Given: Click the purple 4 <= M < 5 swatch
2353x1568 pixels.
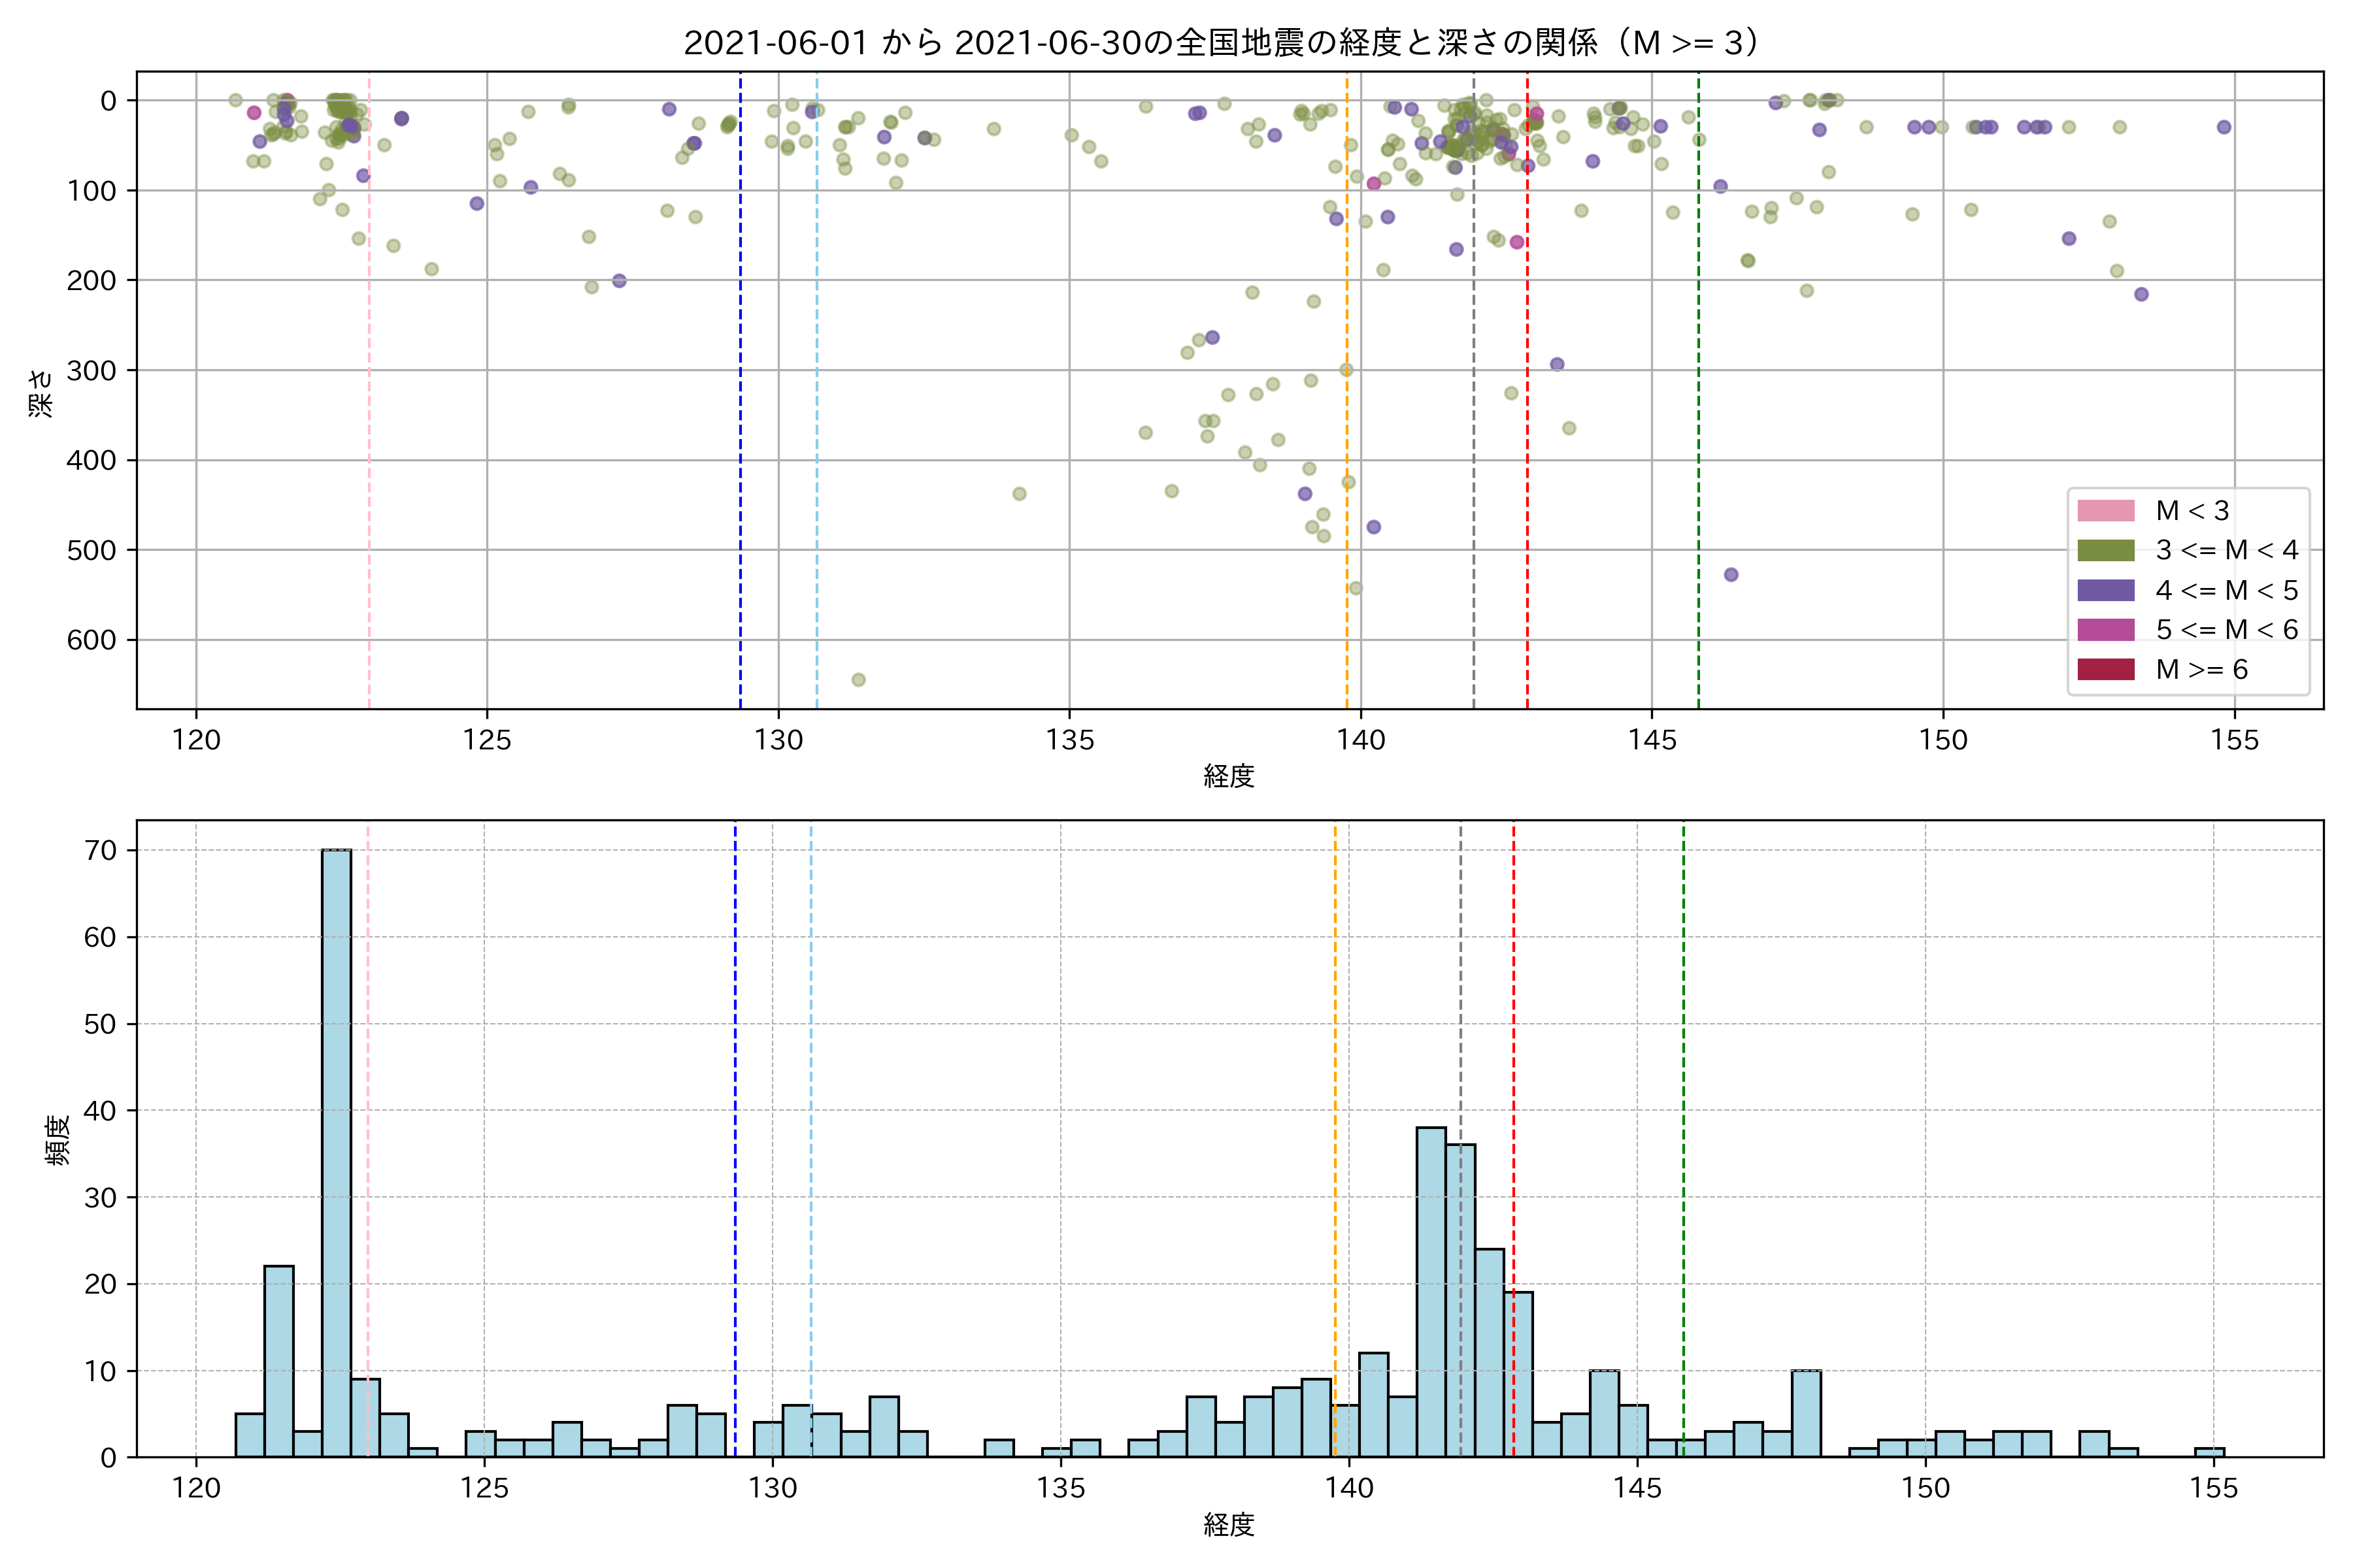Looking at the screenshot, I should pos(2105,590).
